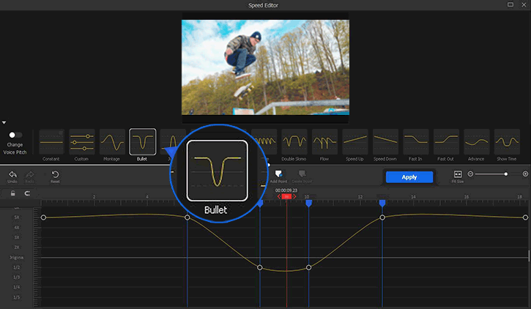Select the Montage speed preset

point(112,141)
